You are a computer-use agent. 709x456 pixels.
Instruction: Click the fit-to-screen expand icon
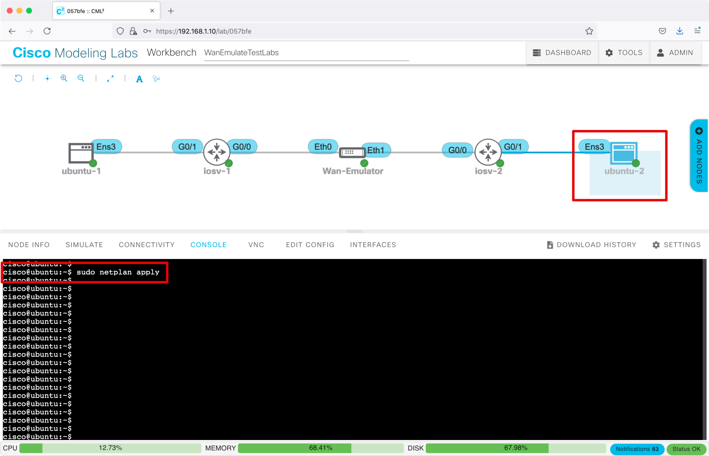click(110, 78)
